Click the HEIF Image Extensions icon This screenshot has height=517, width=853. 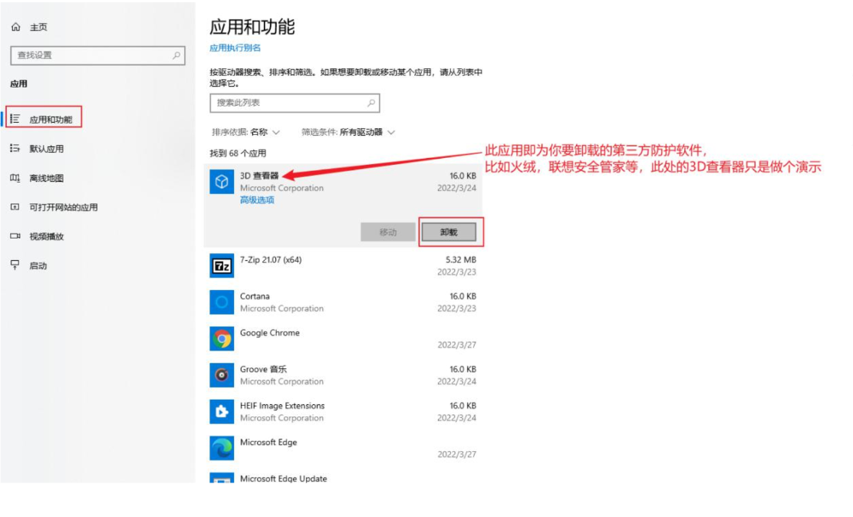(222, 411)
